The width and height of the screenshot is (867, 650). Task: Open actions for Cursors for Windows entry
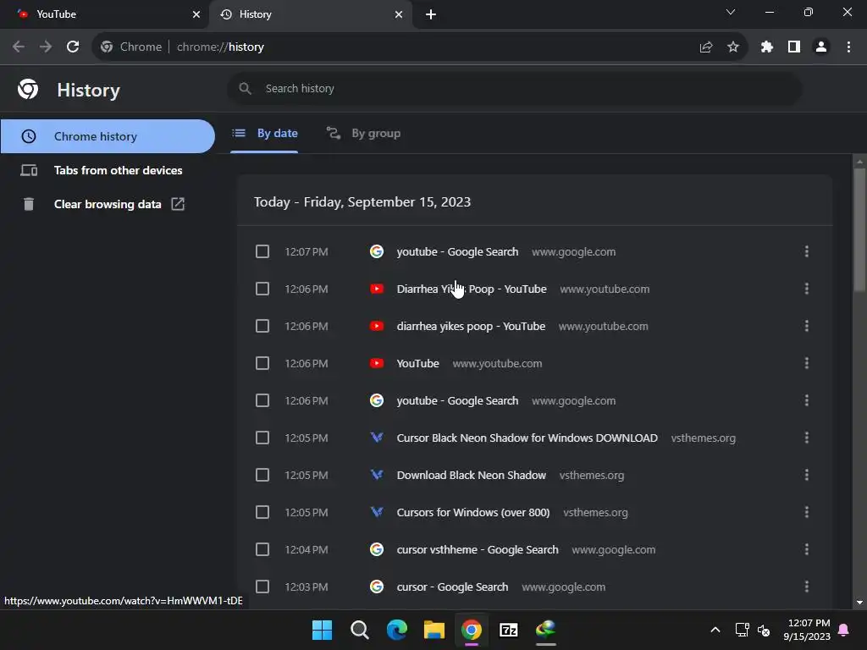coord(807,512)
